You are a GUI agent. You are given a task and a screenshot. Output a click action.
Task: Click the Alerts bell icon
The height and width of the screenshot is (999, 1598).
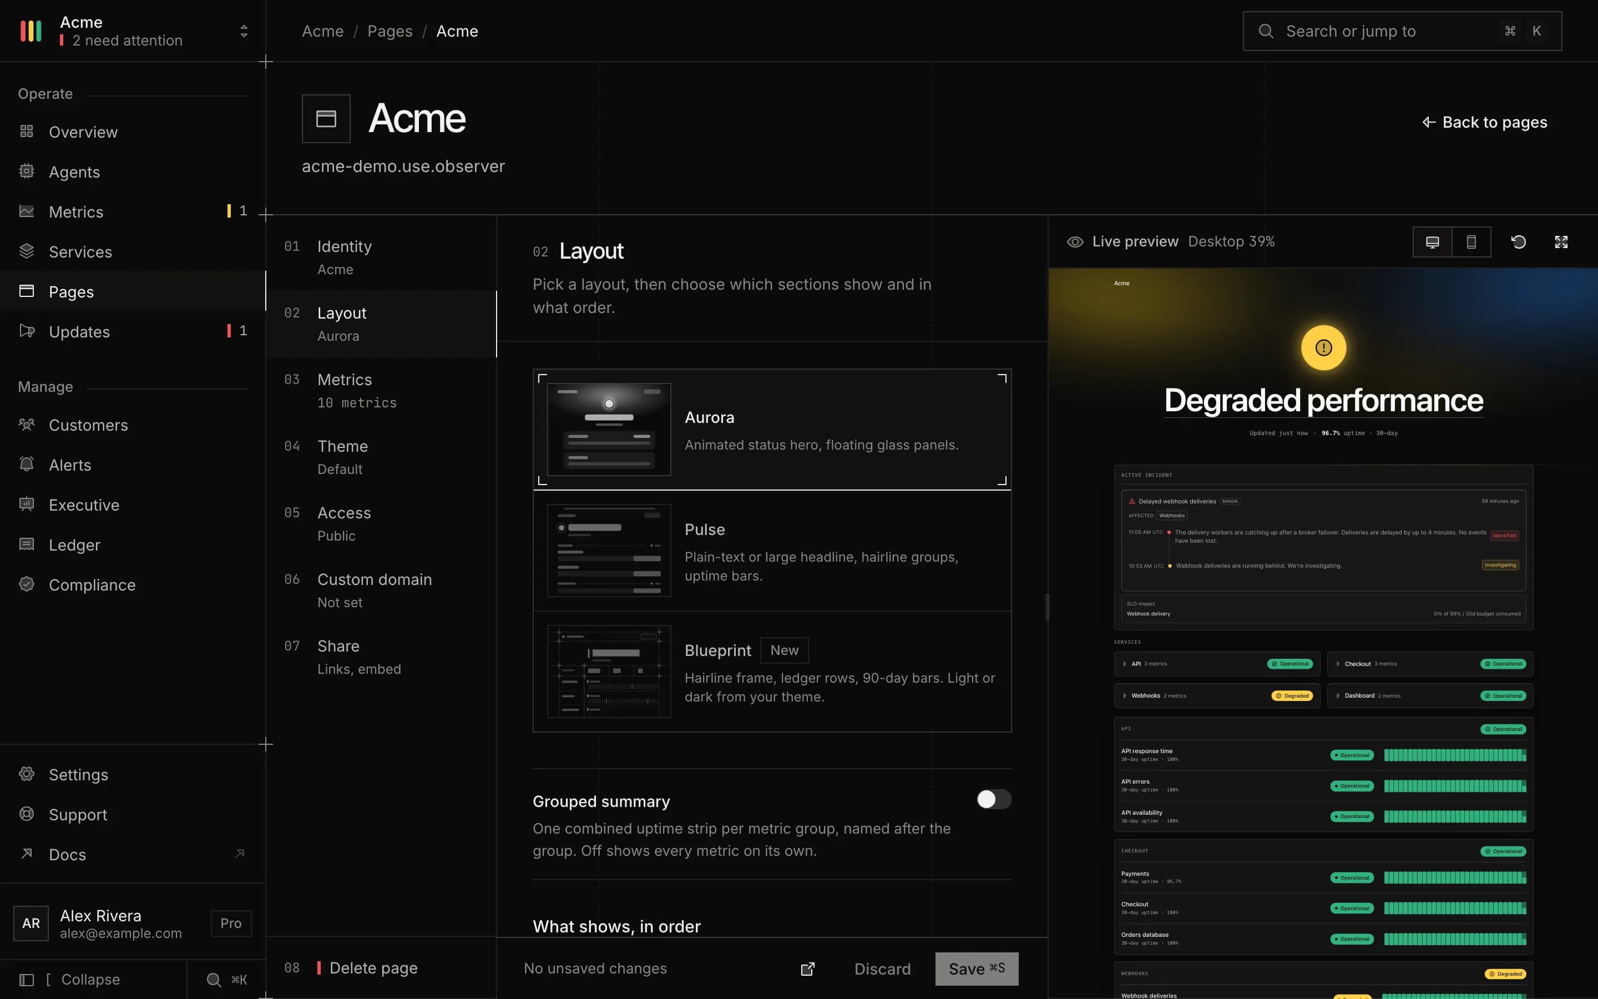27,465
